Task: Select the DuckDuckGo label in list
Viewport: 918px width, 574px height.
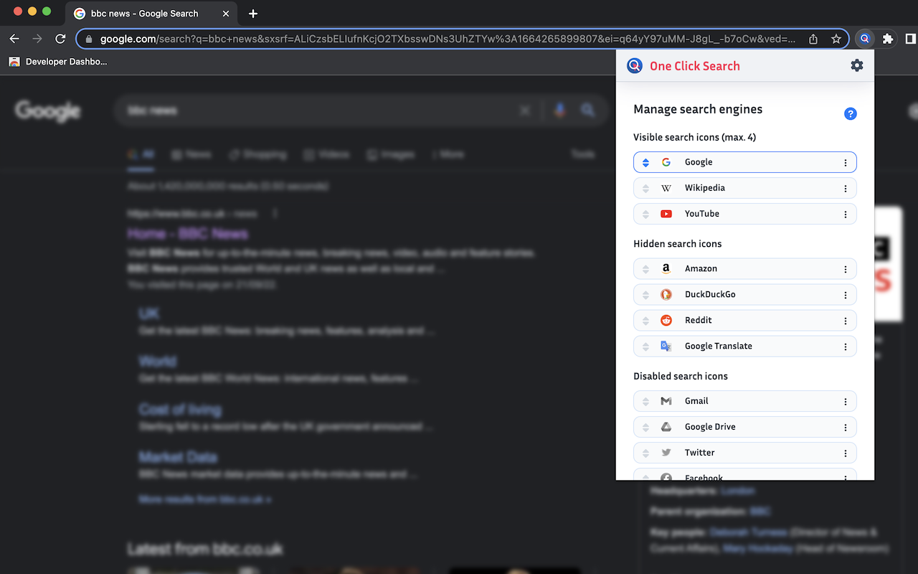Action: (x=710, y=294)
